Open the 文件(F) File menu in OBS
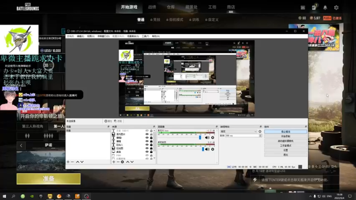This screenshot has width=356, height=200. [x=70, y=36]
